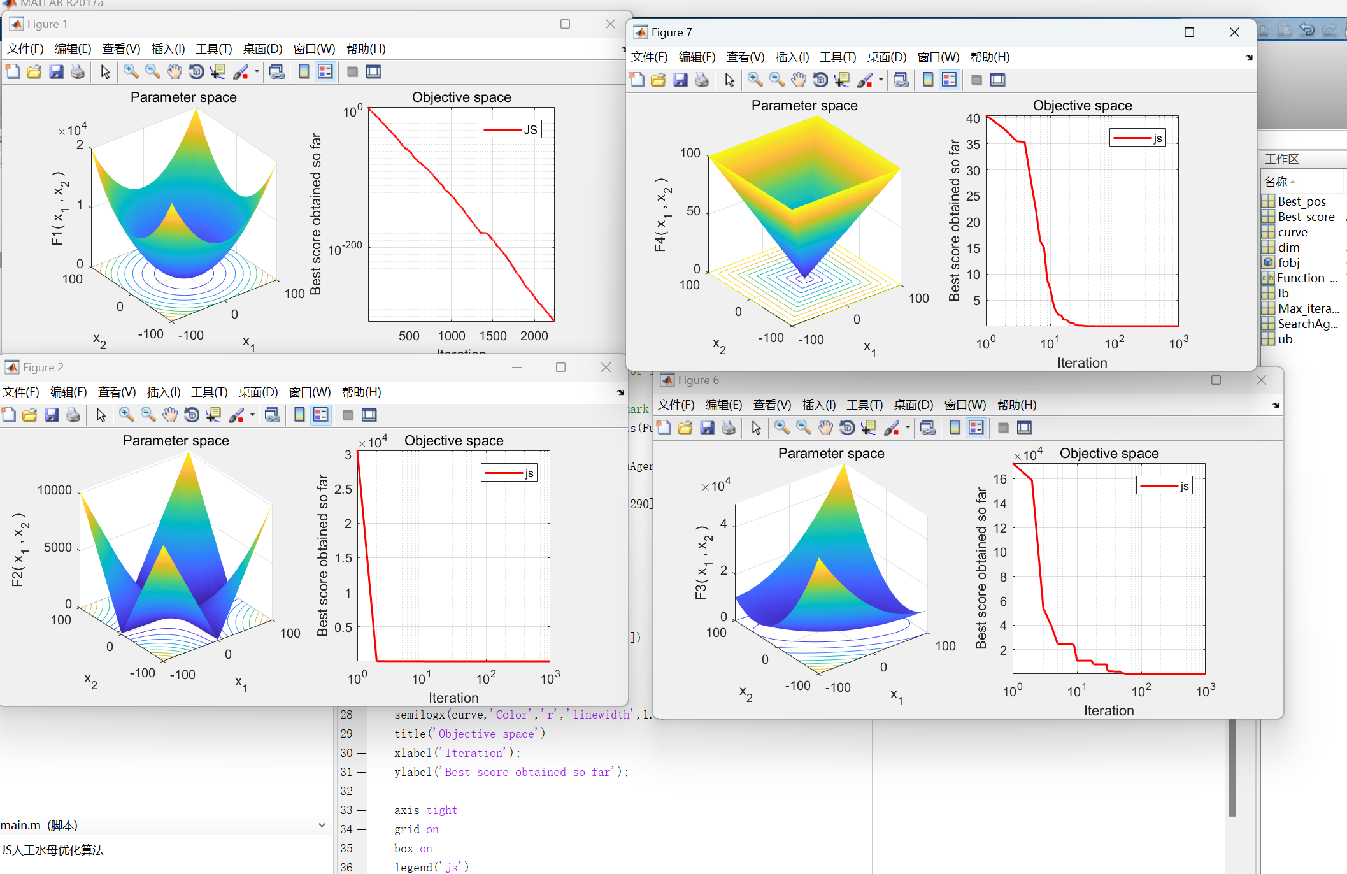Select Rotate 3D tool in Figure 7

[820, 80]
